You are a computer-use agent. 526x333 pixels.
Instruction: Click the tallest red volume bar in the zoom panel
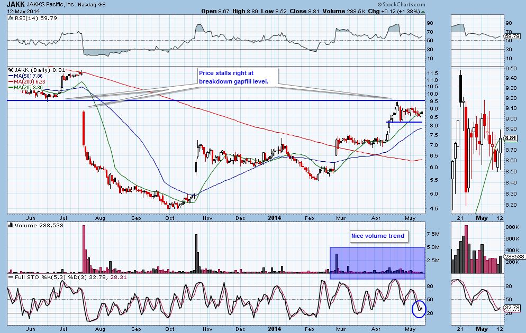[x=466, y=249]
